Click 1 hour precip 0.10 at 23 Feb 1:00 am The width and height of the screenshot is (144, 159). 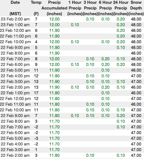[x=75, y=25]
